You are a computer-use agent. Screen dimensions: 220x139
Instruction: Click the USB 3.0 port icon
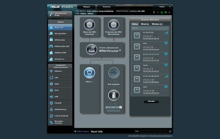[114, 73]
